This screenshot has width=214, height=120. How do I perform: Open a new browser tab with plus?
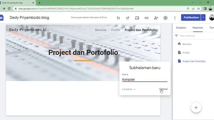(x=39, y=3)
